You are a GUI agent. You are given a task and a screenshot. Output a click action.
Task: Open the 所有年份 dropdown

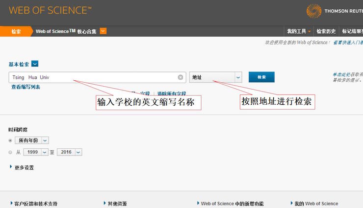(x=32, y=140)
